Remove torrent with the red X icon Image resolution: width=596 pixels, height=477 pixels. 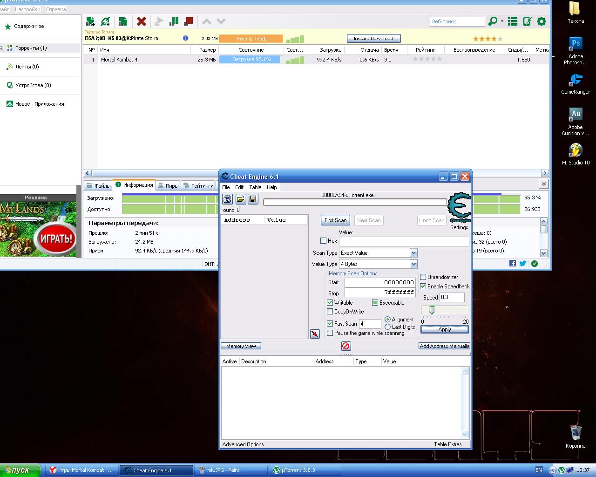click(142, 21)
